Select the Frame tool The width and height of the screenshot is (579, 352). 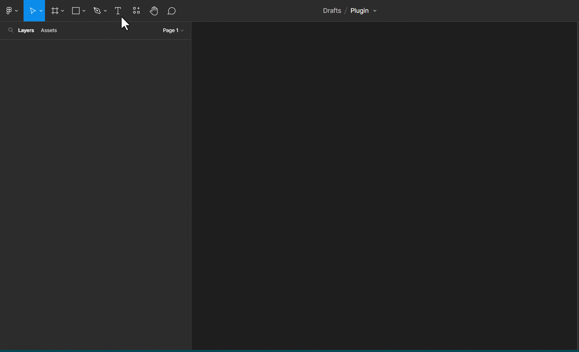coord(55,10)
